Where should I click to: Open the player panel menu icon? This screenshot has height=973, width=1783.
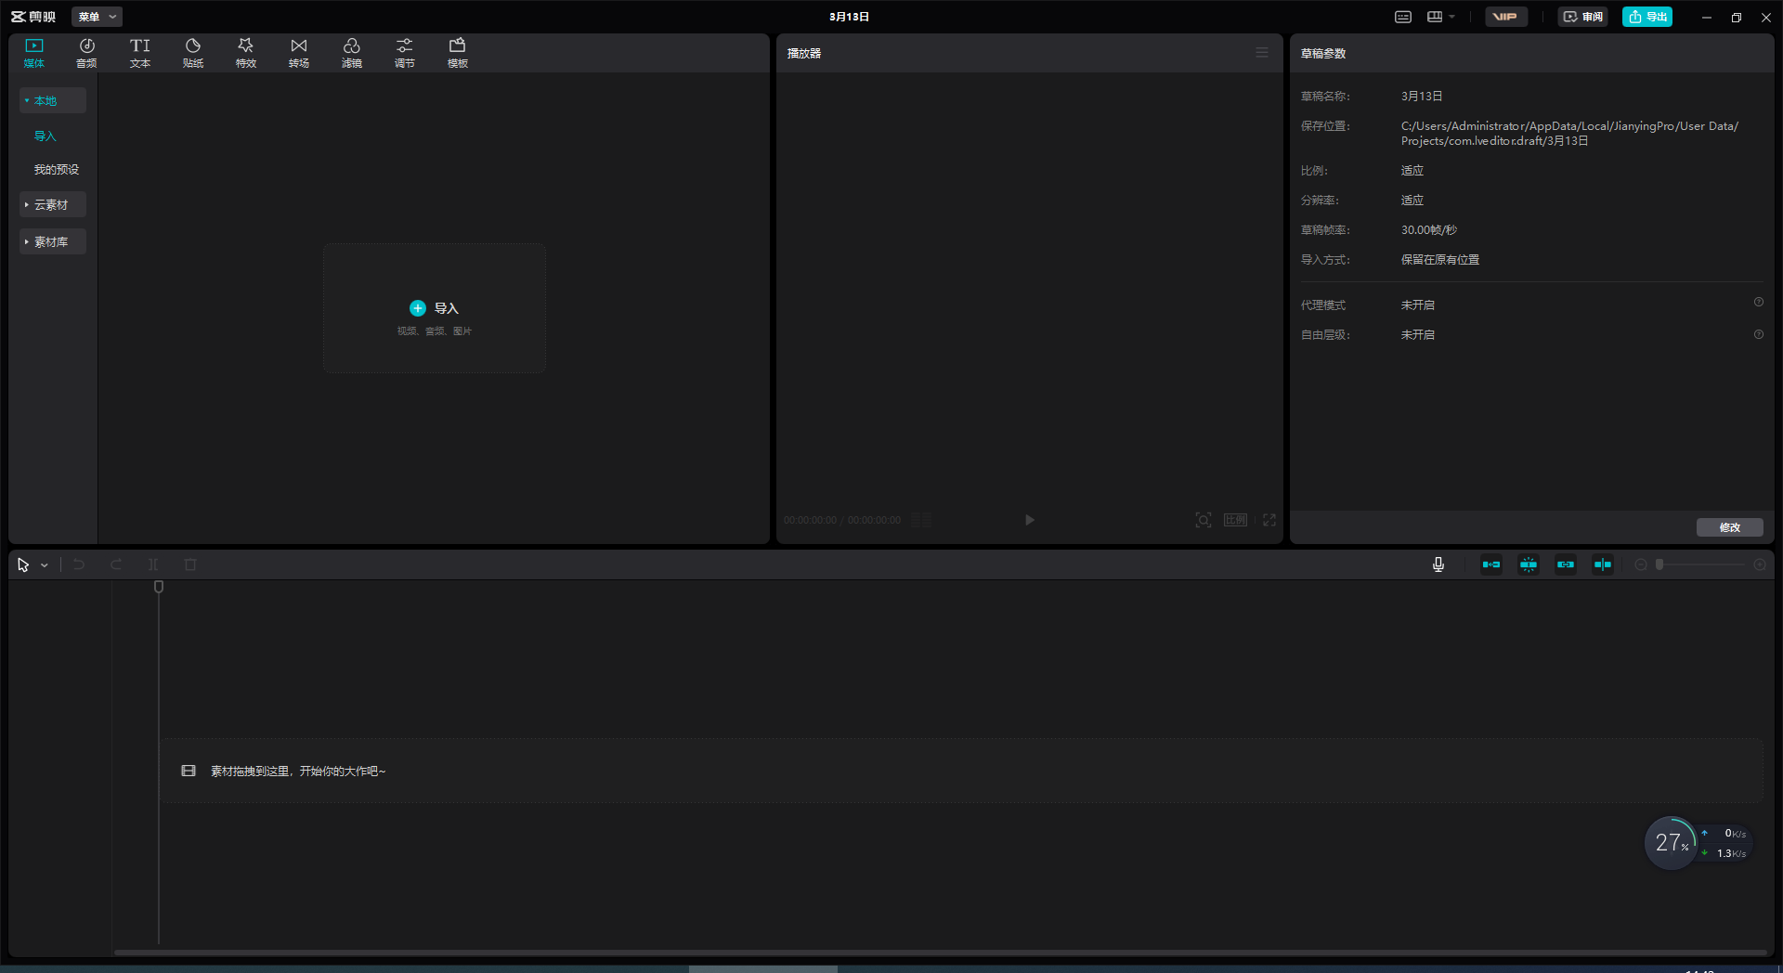coord(1262,53)
